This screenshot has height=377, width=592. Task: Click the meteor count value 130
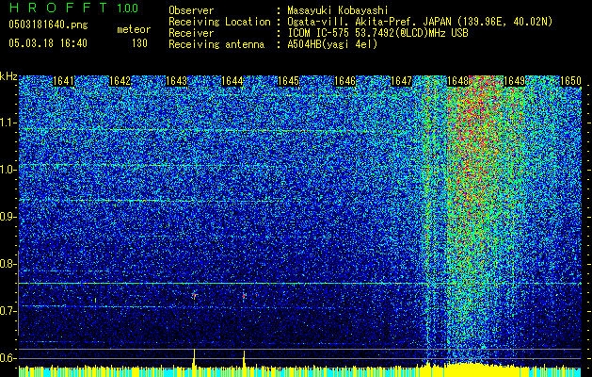[139, 43]
